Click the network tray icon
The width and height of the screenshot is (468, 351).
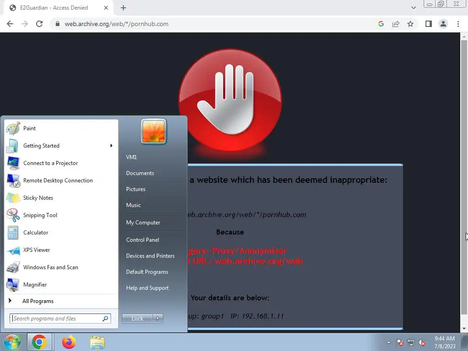[411, 342]
